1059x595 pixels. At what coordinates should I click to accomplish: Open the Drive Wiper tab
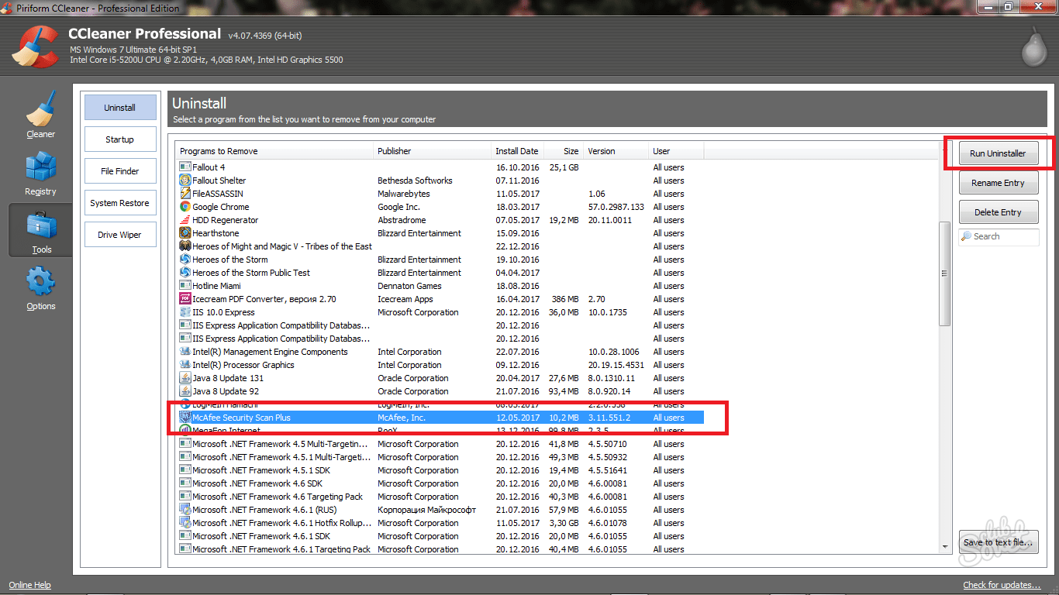[120, 235]
